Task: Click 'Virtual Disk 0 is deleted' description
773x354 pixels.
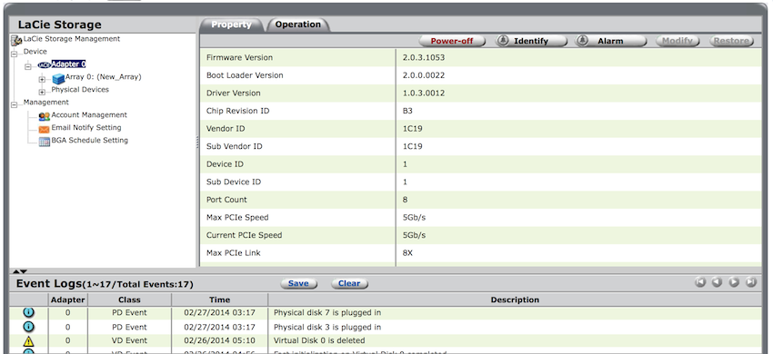Action: coord(319,340)
